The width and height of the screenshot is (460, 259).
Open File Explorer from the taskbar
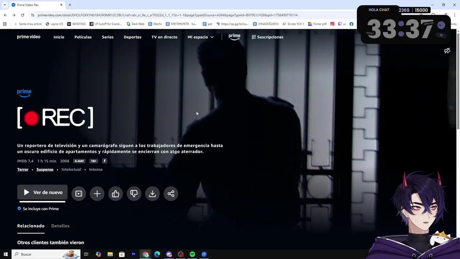[110, 254]
